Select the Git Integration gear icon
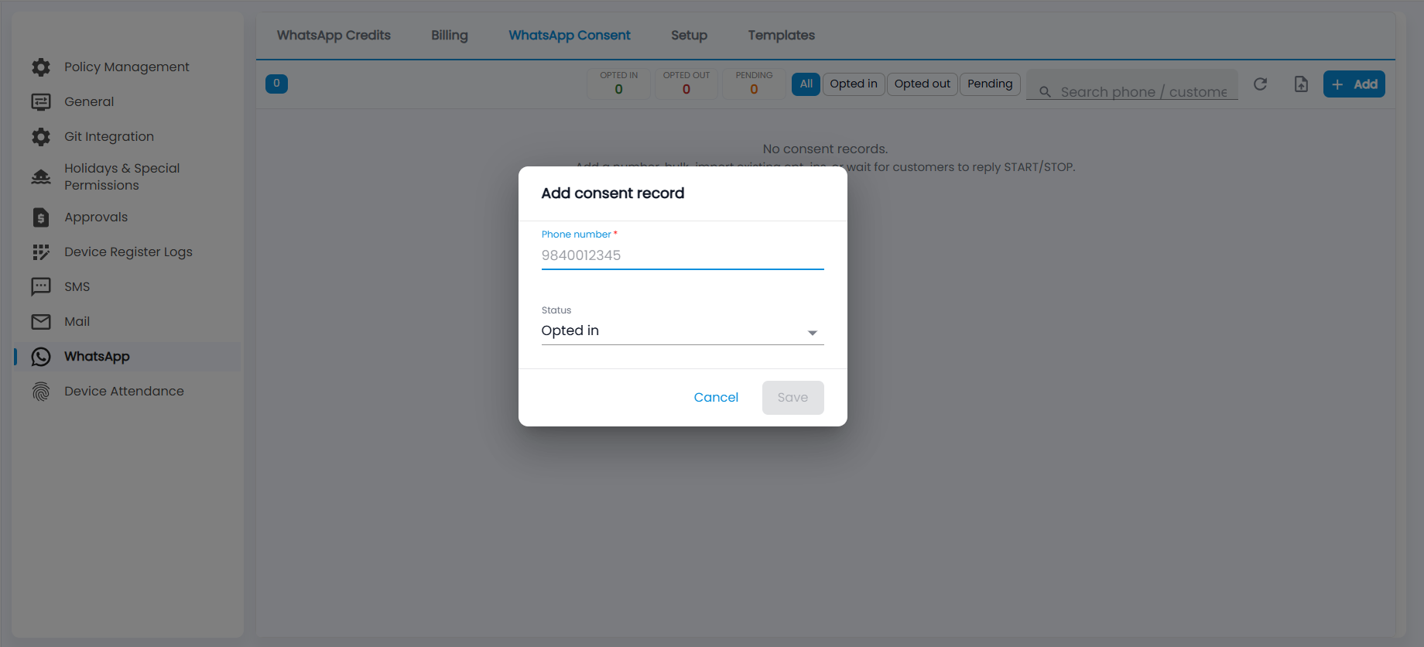Viewport: 1424px width, 647px height. pos(41,137)
